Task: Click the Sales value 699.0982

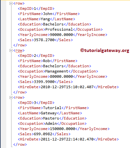Action: 43,134
